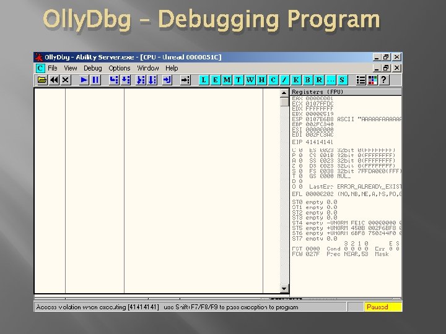Click the disassembly scrollbar thumb
Viewport: 446px width, 334px height.
(284, 102)
